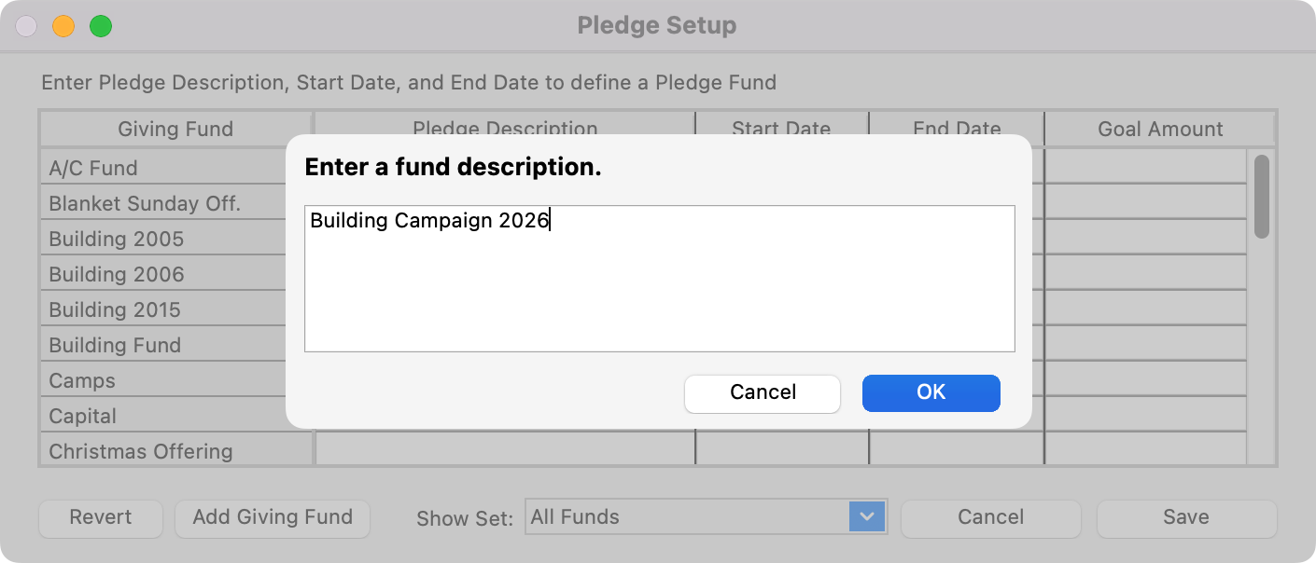The width and height of the screenshot is (1316, 563).
Task: Cancel the fund description dialog
Action: (x=762, y=393)
